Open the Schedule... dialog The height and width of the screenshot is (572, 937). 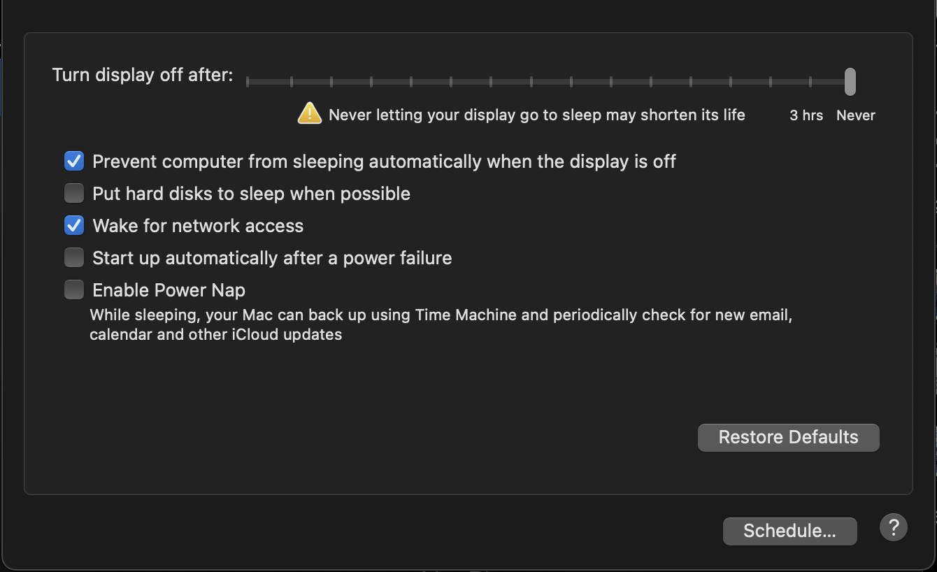tap(789, 531)
